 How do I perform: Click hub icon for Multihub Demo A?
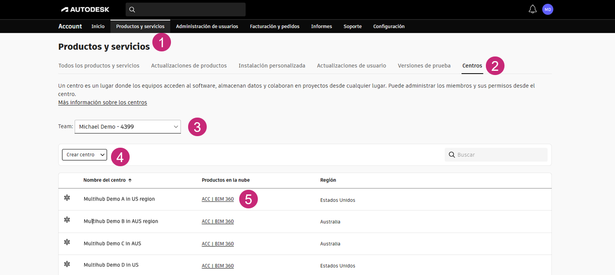pos(67,198)
